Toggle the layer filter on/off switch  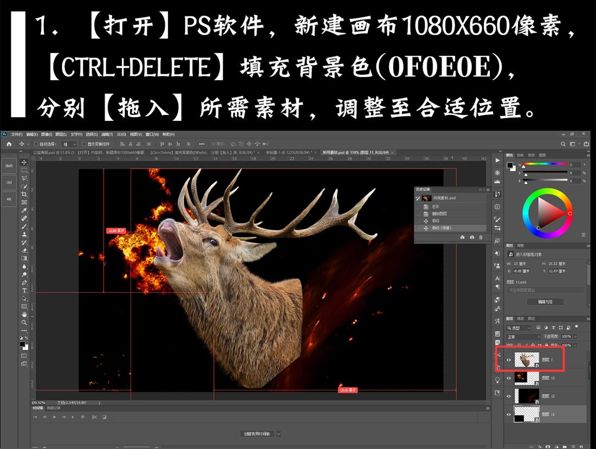pos(576,327)
